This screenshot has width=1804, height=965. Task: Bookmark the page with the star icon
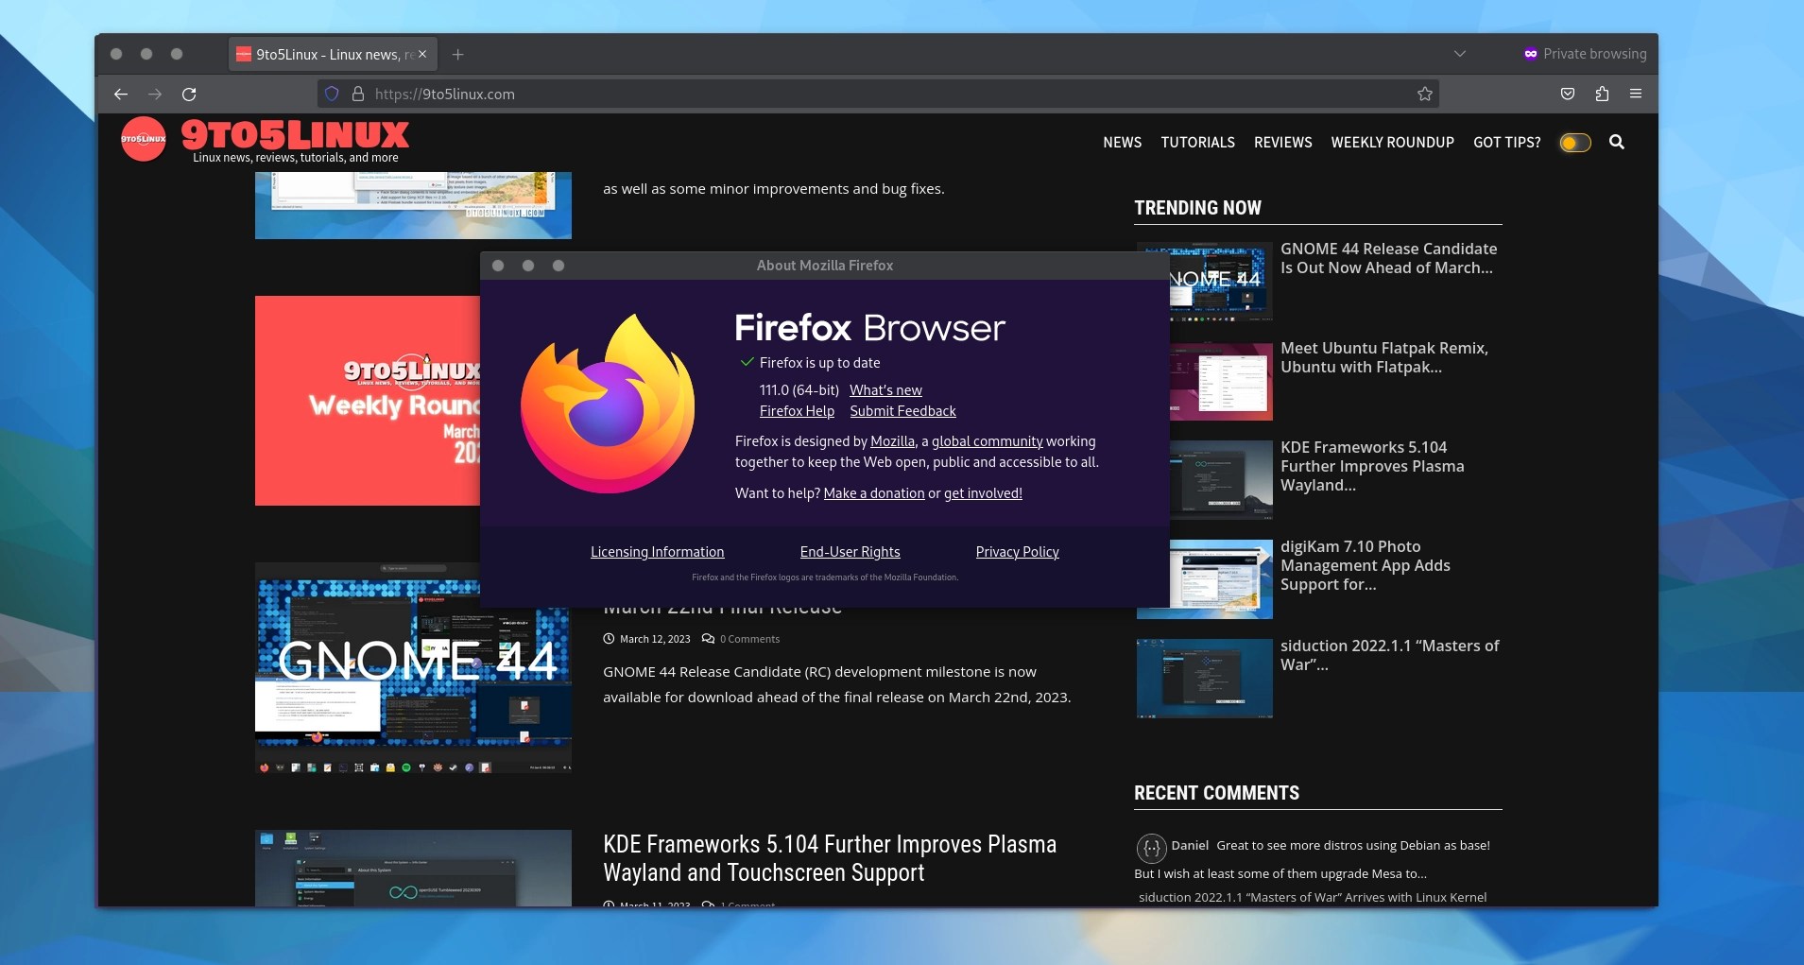tap(1425, 94)
